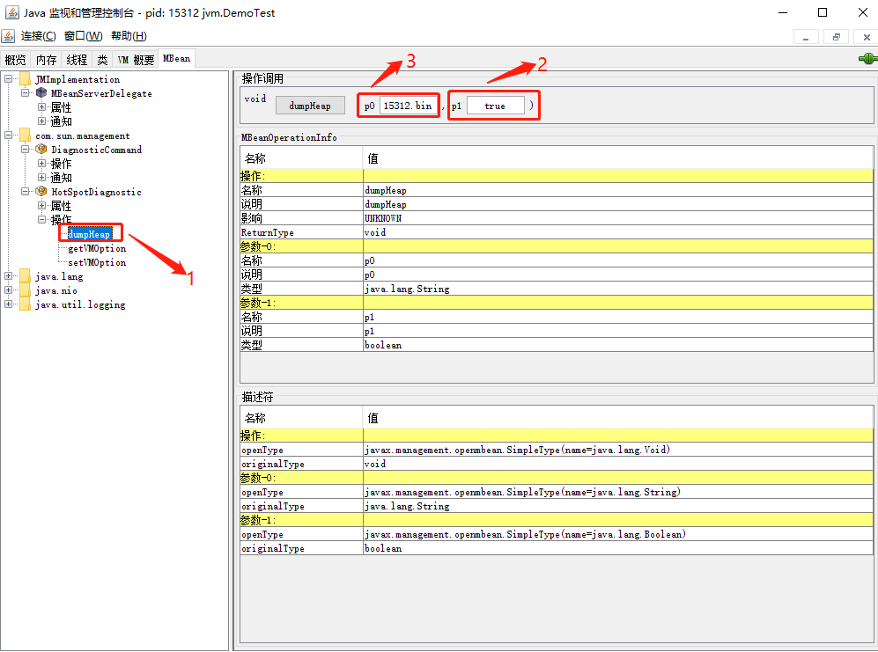Select getVMOption in the tree

pos(97,248)
